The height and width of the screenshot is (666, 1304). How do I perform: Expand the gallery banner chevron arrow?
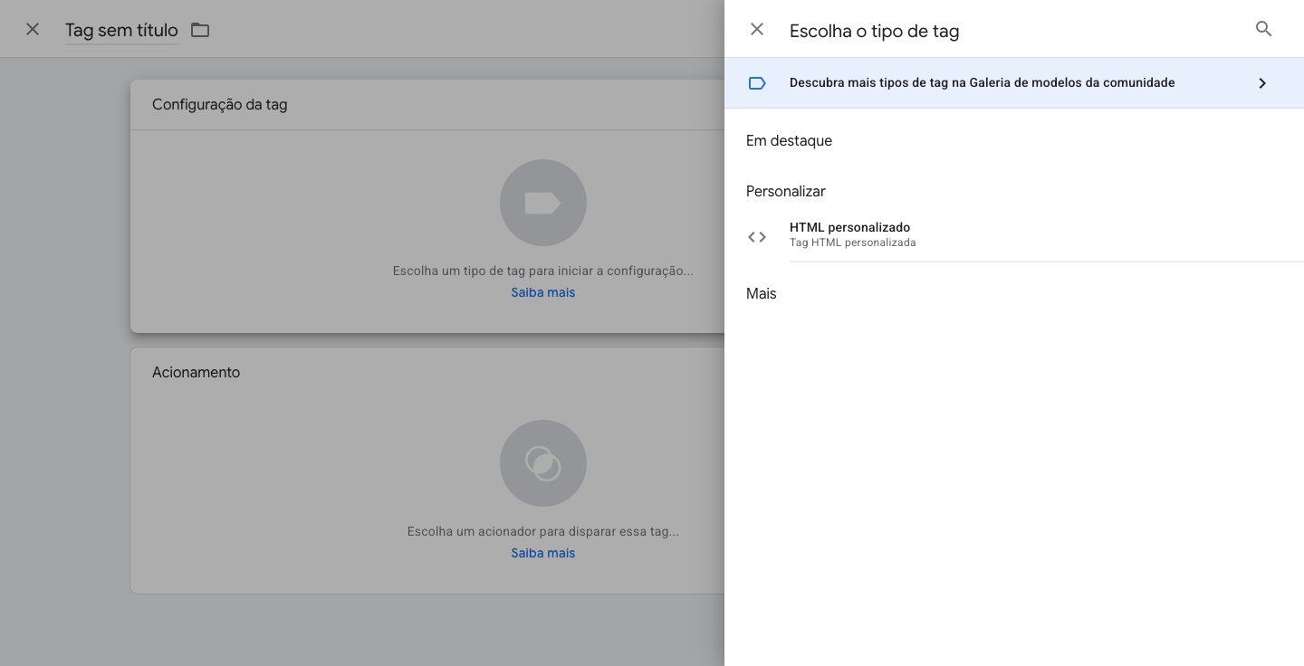[x=1262, y=83]
